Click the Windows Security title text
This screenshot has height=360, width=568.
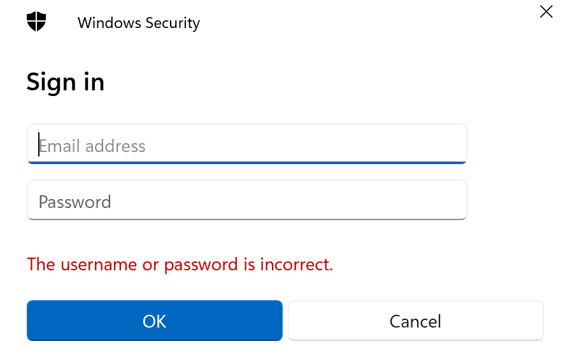[138, 24]
